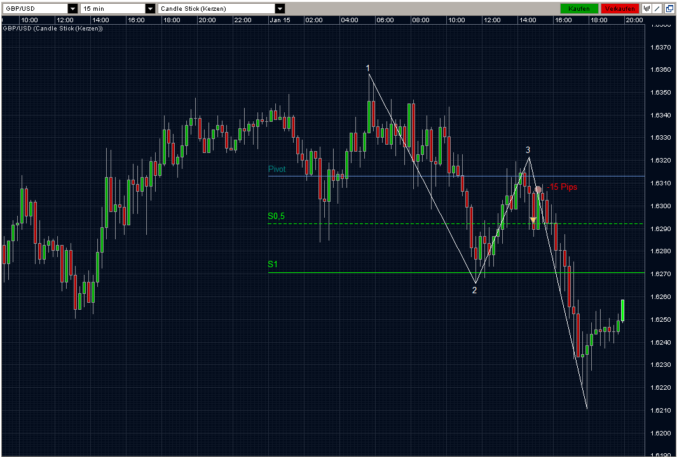Click the S1 support label

pos(273,264)
